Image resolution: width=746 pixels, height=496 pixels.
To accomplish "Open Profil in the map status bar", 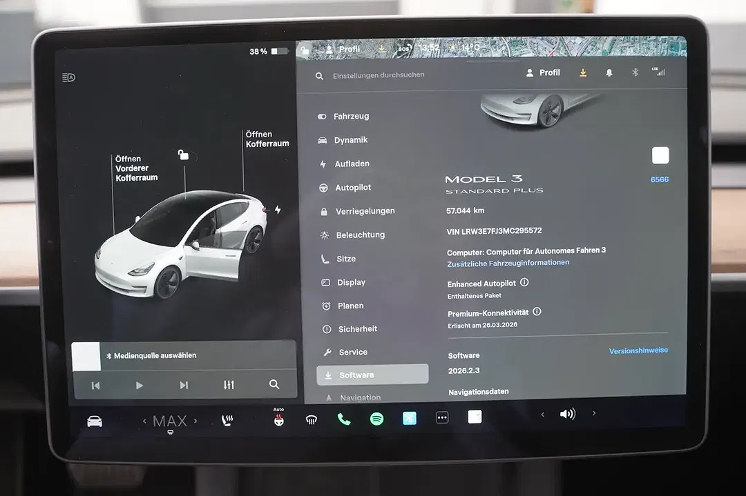I will [x=343, y=49].
